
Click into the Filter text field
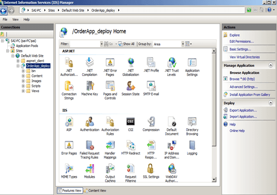tap(85, 44)
